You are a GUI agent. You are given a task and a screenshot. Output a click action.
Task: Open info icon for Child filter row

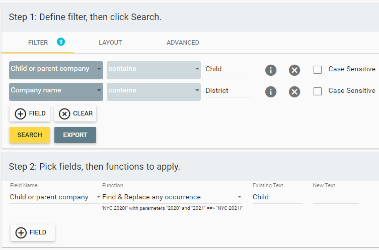[x=271, y=70]
